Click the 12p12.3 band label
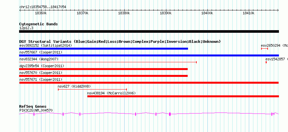 (x=26, y=28)
